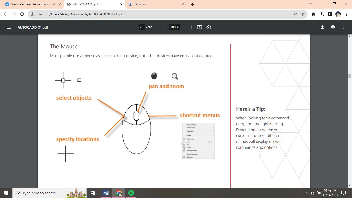Go back with browser back arrow
This screenshot has height=198, width=352.
click(6, 14)
